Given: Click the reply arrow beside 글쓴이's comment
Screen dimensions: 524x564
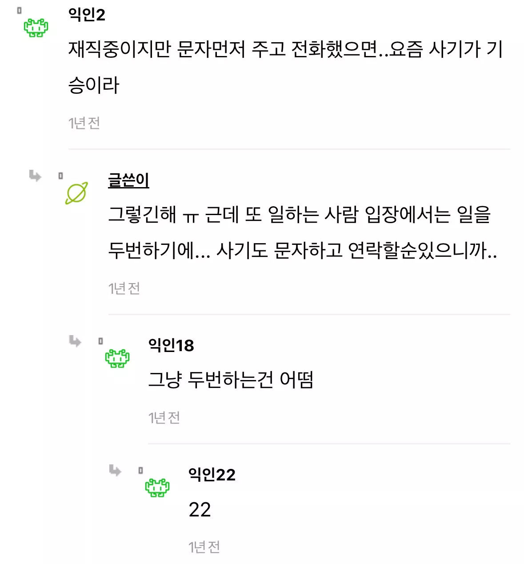Looking at the screenshot, I should (x=35, y=176).
